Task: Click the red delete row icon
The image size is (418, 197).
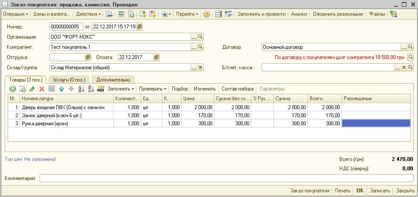Action: (42, 89)
